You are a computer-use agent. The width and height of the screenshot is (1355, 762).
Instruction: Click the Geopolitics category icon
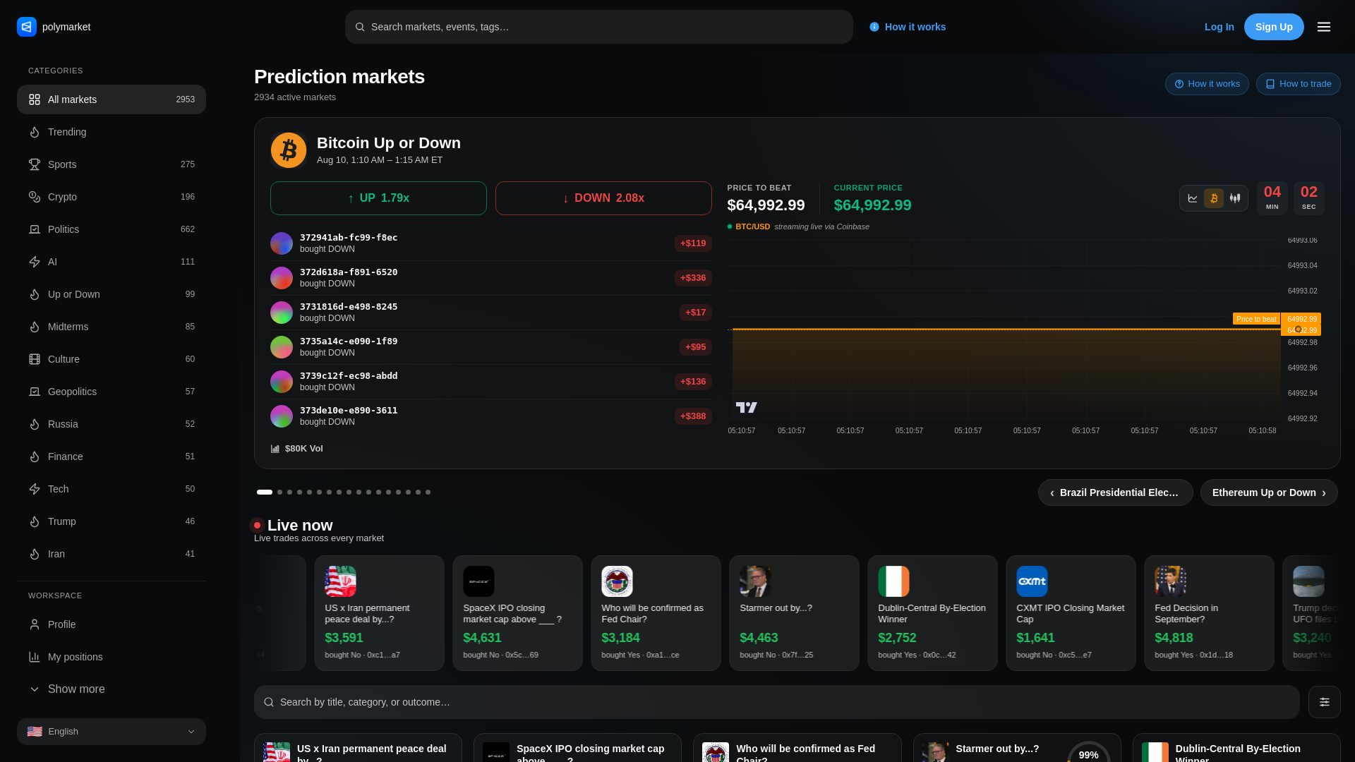point(35,392)
